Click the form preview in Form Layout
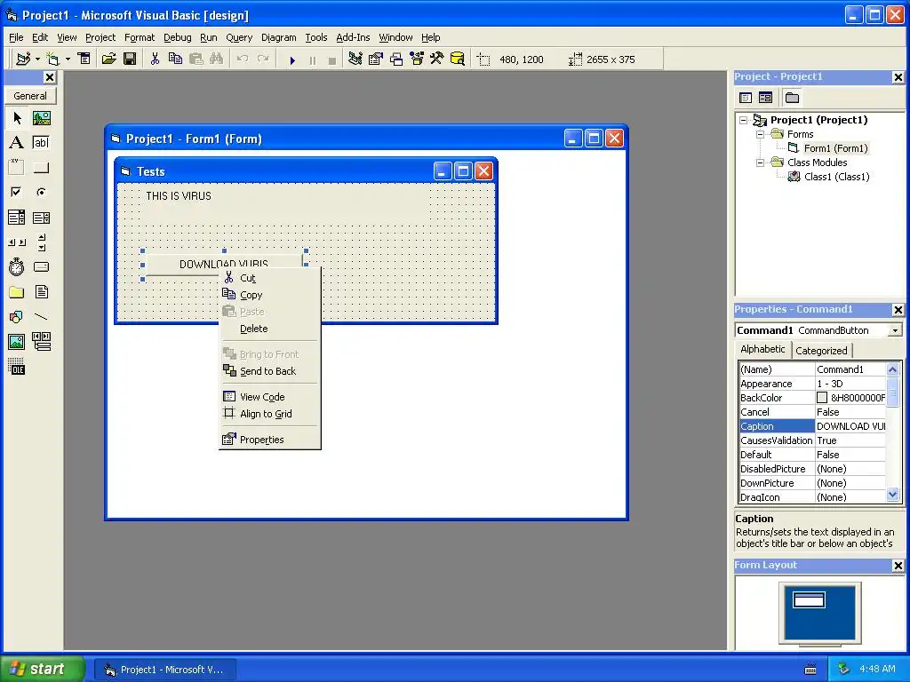The height and width of the screenshot is (682, 910). pyautogui.click(x=809, y=600)
